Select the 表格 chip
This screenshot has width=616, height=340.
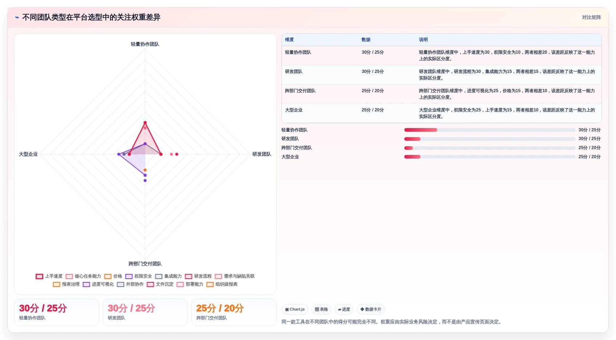tap(321, 310)
